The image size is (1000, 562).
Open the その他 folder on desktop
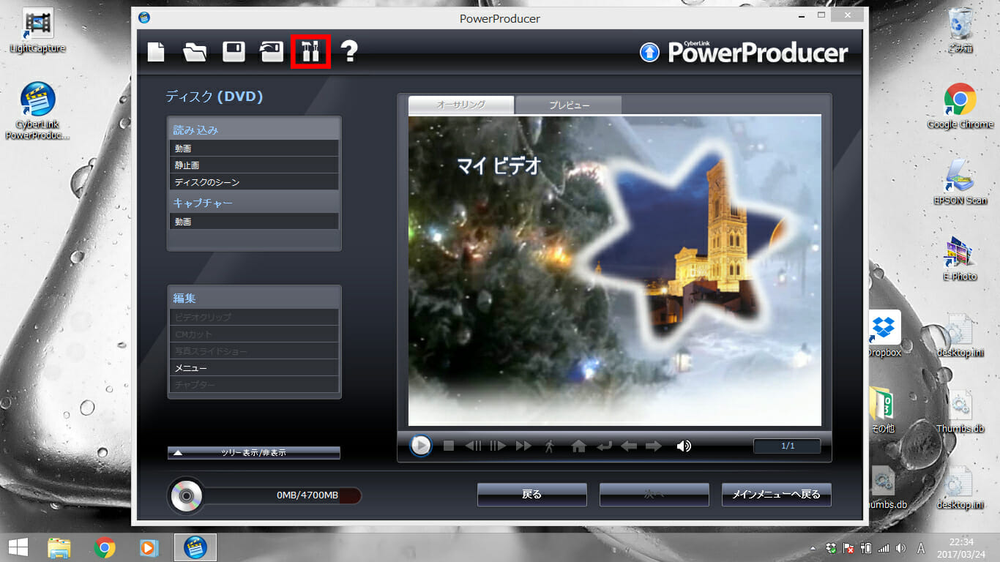click(x=884, y=410)
